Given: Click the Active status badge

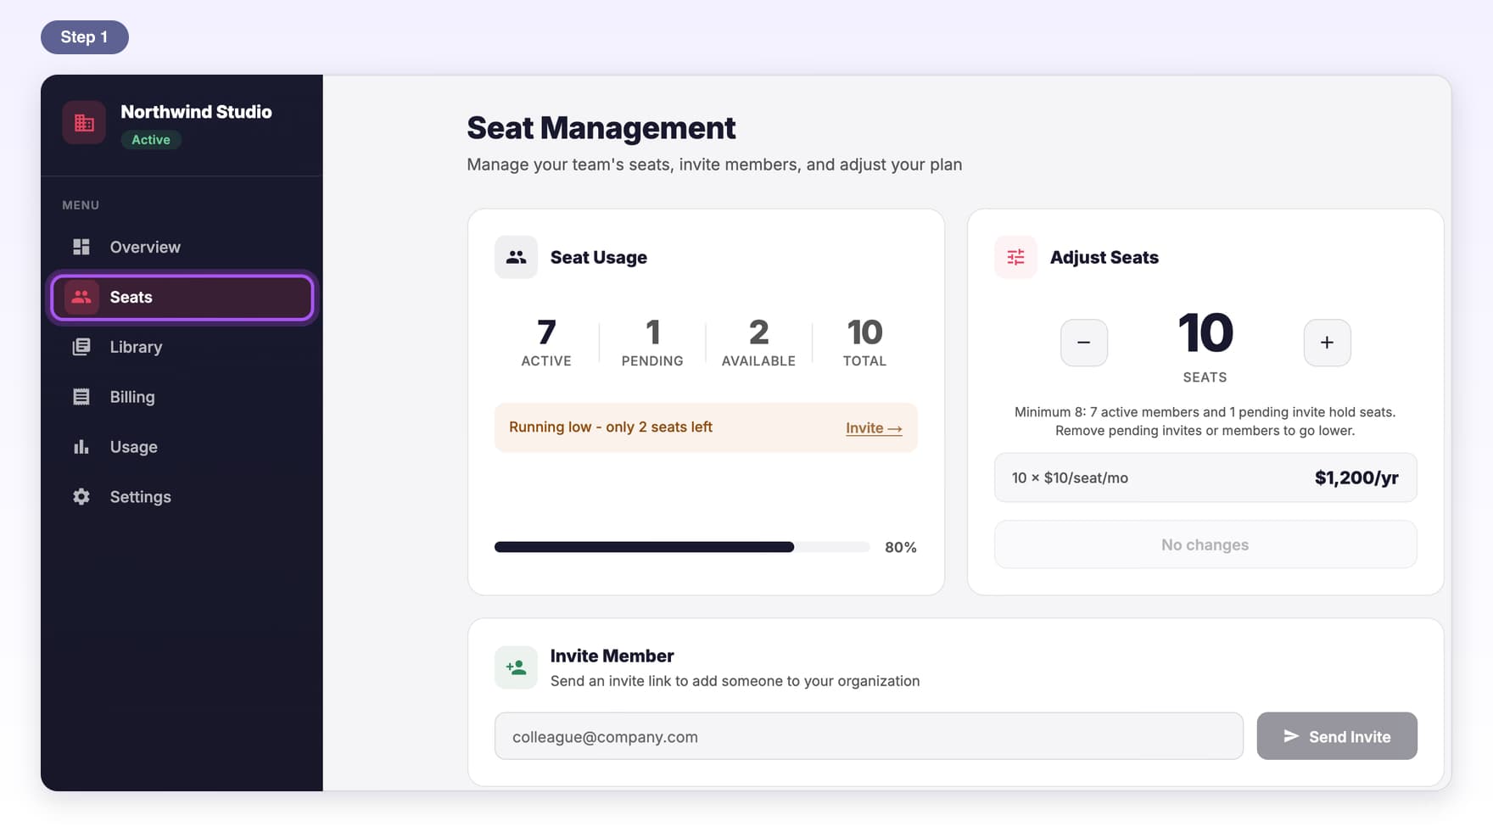Looking at the screenshot, I should pyautogui.click(x=151, y=140).
